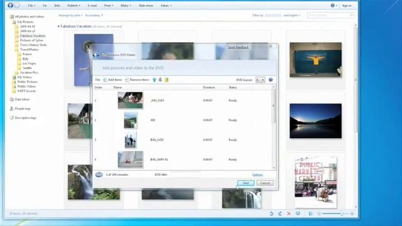Rotate photo clockwise in Photo Gallery
This screenshot has width=402, height=226.
click(x=280, y=213)
